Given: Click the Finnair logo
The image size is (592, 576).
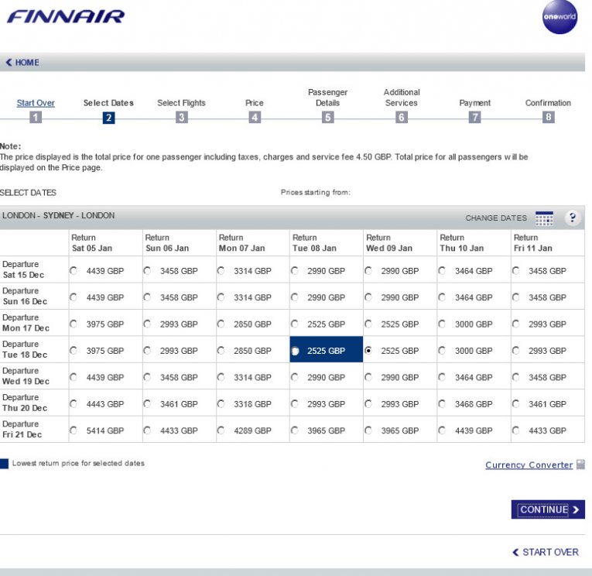Looking at the screenshot, I should (66, 16).
